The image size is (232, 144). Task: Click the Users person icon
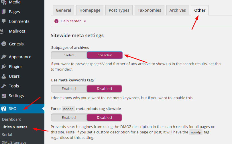coord(3,76)
